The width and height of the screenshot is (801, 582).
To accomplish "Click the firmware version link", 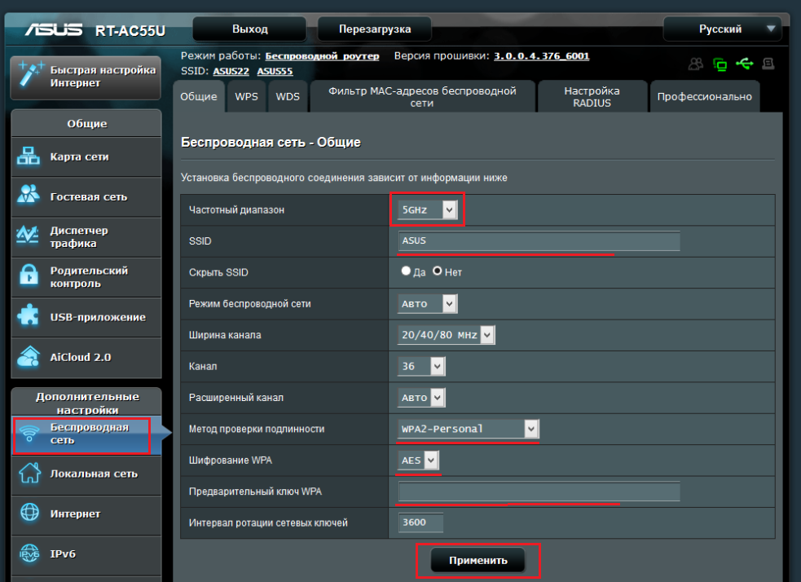I will 541,56.
